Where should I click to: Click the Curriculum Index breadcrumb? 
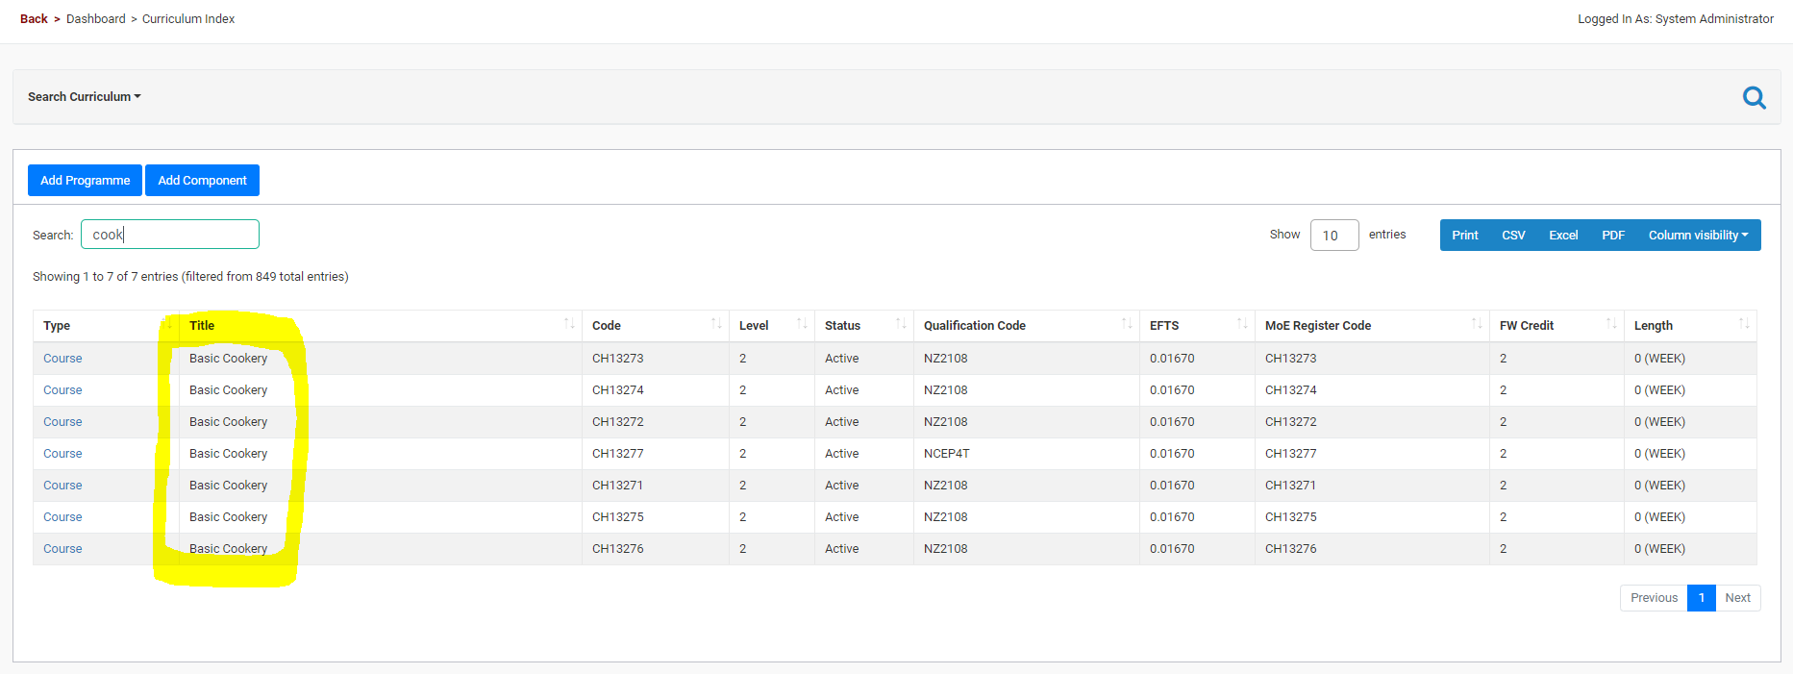188,19
